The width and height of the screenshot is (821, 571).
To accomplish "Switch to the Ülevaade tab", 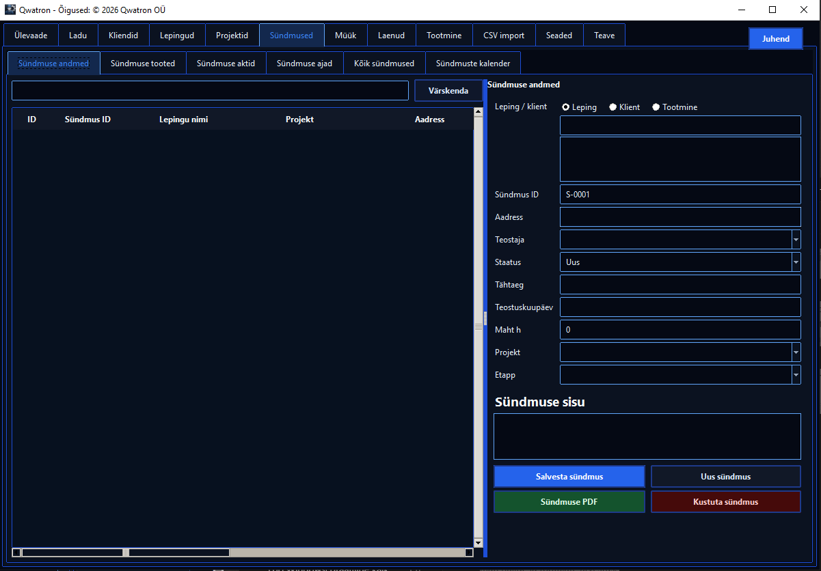I will point(31,36).
